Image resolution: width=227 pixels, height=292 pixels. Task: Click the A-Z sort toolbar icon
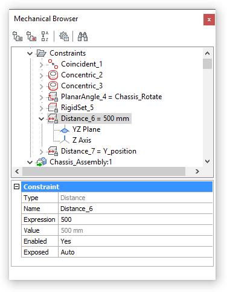pyautogui.click(x=45, y=36)
